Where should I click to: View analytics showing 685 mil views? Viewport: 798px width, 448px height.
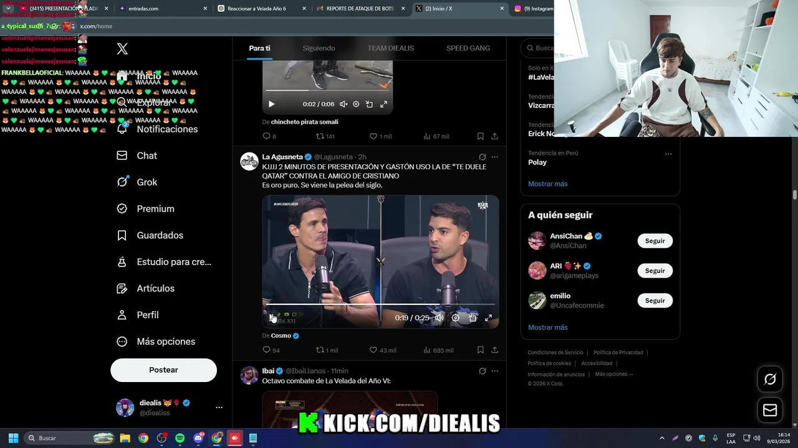pos(438,350)
